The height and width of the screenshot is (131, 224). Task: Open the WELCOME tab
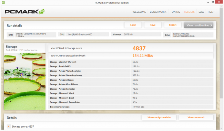click(x=139, y=12)
